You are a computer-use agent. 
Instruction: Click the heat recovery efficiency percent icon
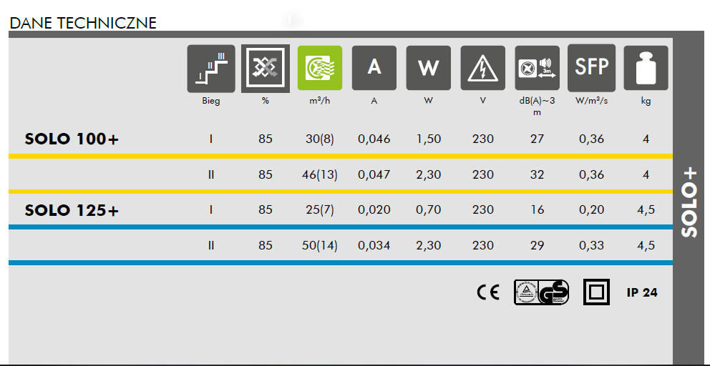pyautogui.click(x=266, y=69)
